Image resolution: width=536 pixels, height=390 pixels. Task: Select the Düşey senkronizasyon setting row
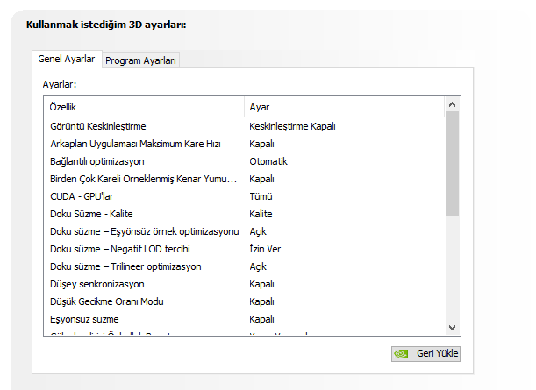[x=97, y=284]
